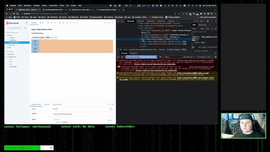Open the console context storybook-preview dropdown
270x152 pixels.
(141, 57)
